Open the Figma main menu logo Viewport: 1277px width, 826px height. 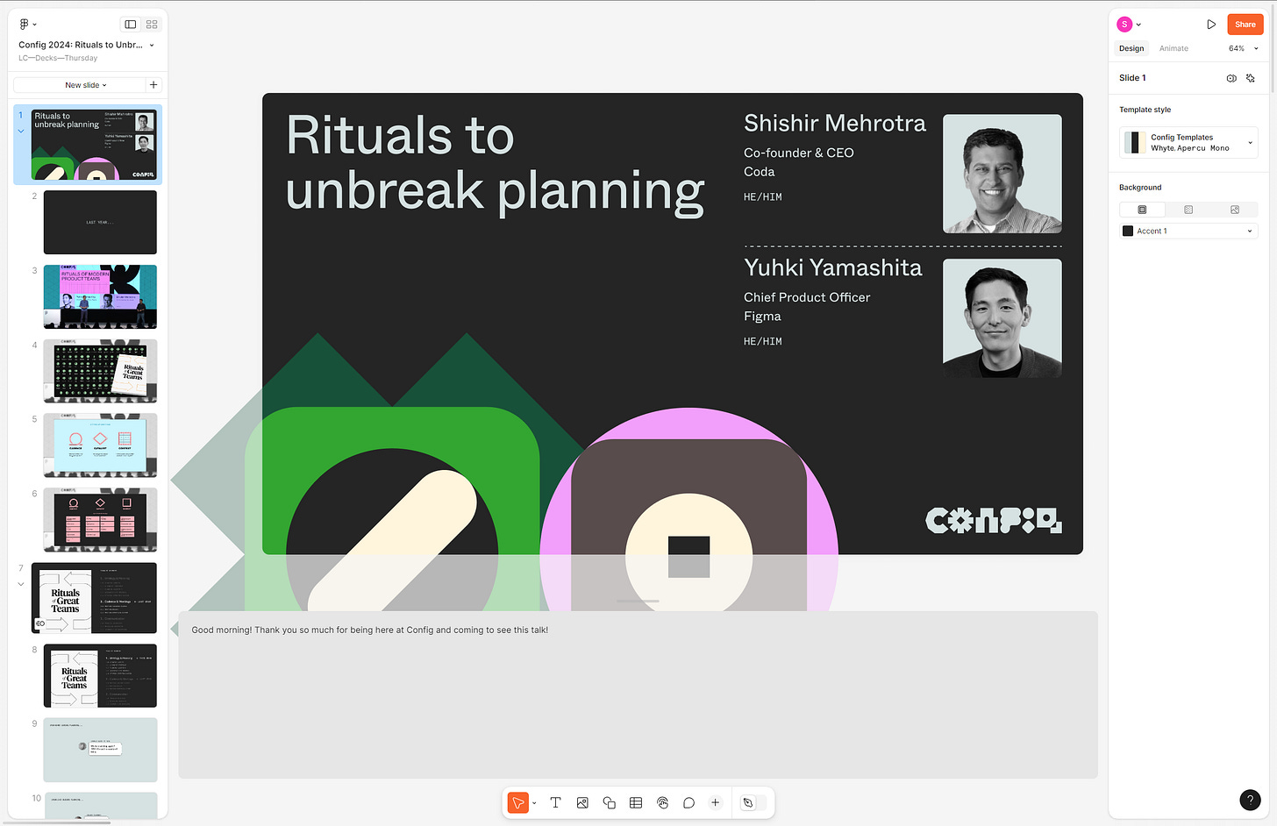point(25,25)
